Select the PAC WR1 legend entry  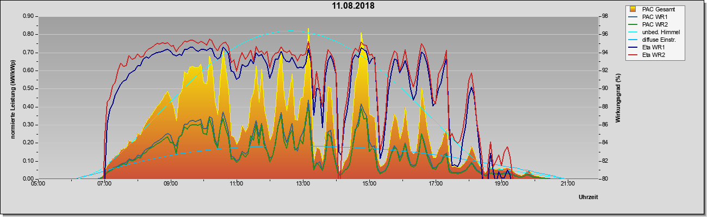coord(652,17)
